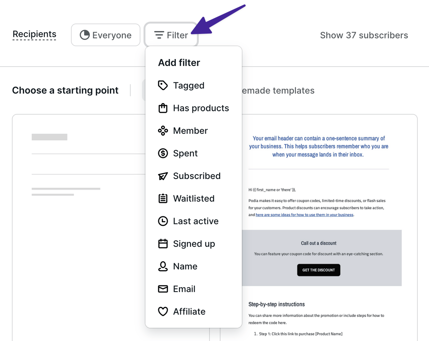Click the paper plane Subscribed icon

pyautogui.click(x=163, y=176)
